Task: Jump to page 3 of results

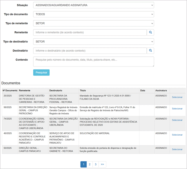Action: click(96, 164)
